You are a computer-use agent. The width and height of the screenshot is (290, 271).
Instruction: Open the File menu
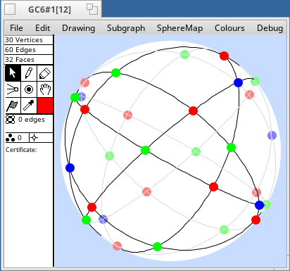coord(16,28)
